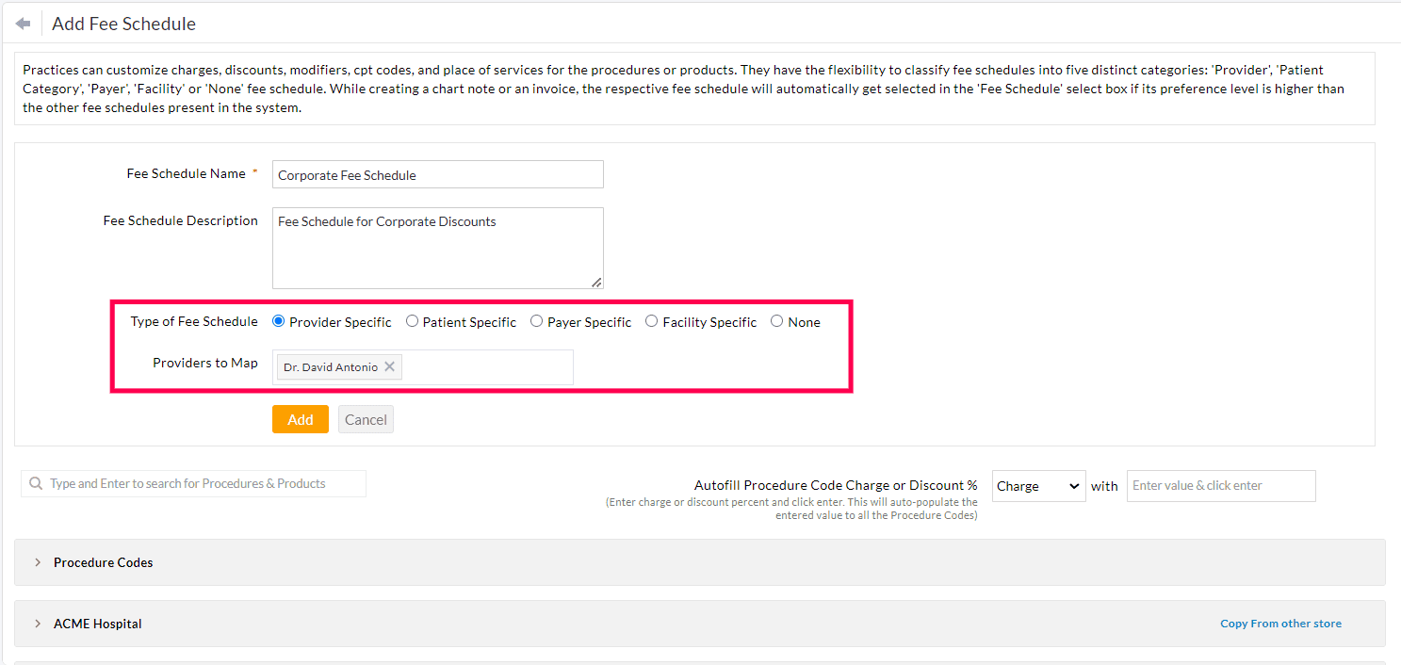This screenshot has width=1401, height=665.
Task: Remove Dr. David Antonio with the X icon
Action: coord(389,366)
